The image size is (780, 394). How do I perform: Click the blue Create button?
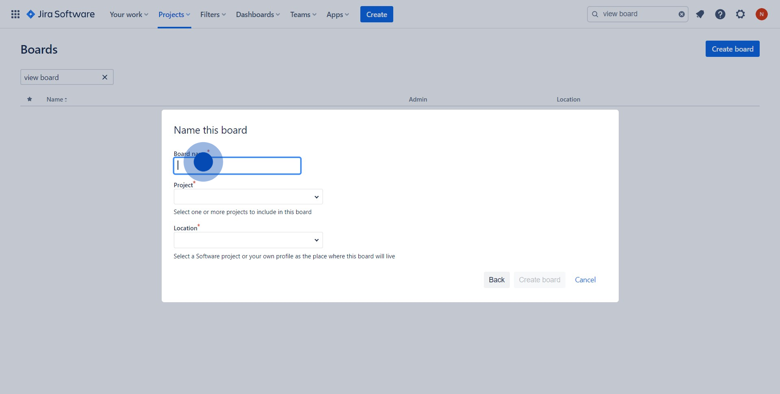377,15
